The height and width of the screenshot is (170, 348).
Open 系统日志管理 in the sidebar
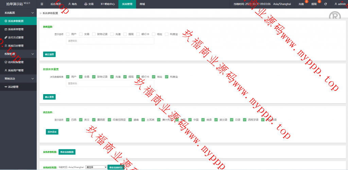16,46
